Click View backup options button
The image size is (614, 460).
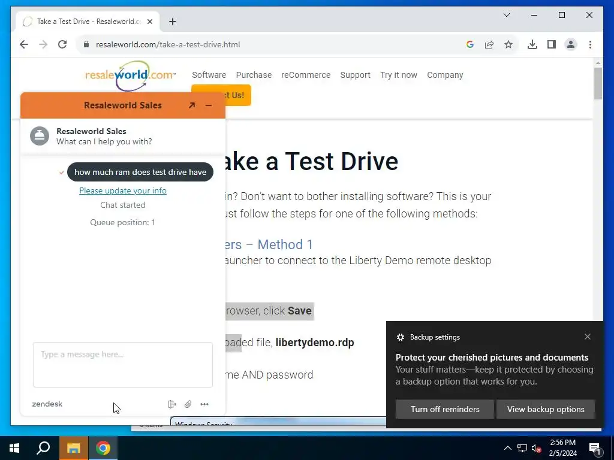click(546, 409)
